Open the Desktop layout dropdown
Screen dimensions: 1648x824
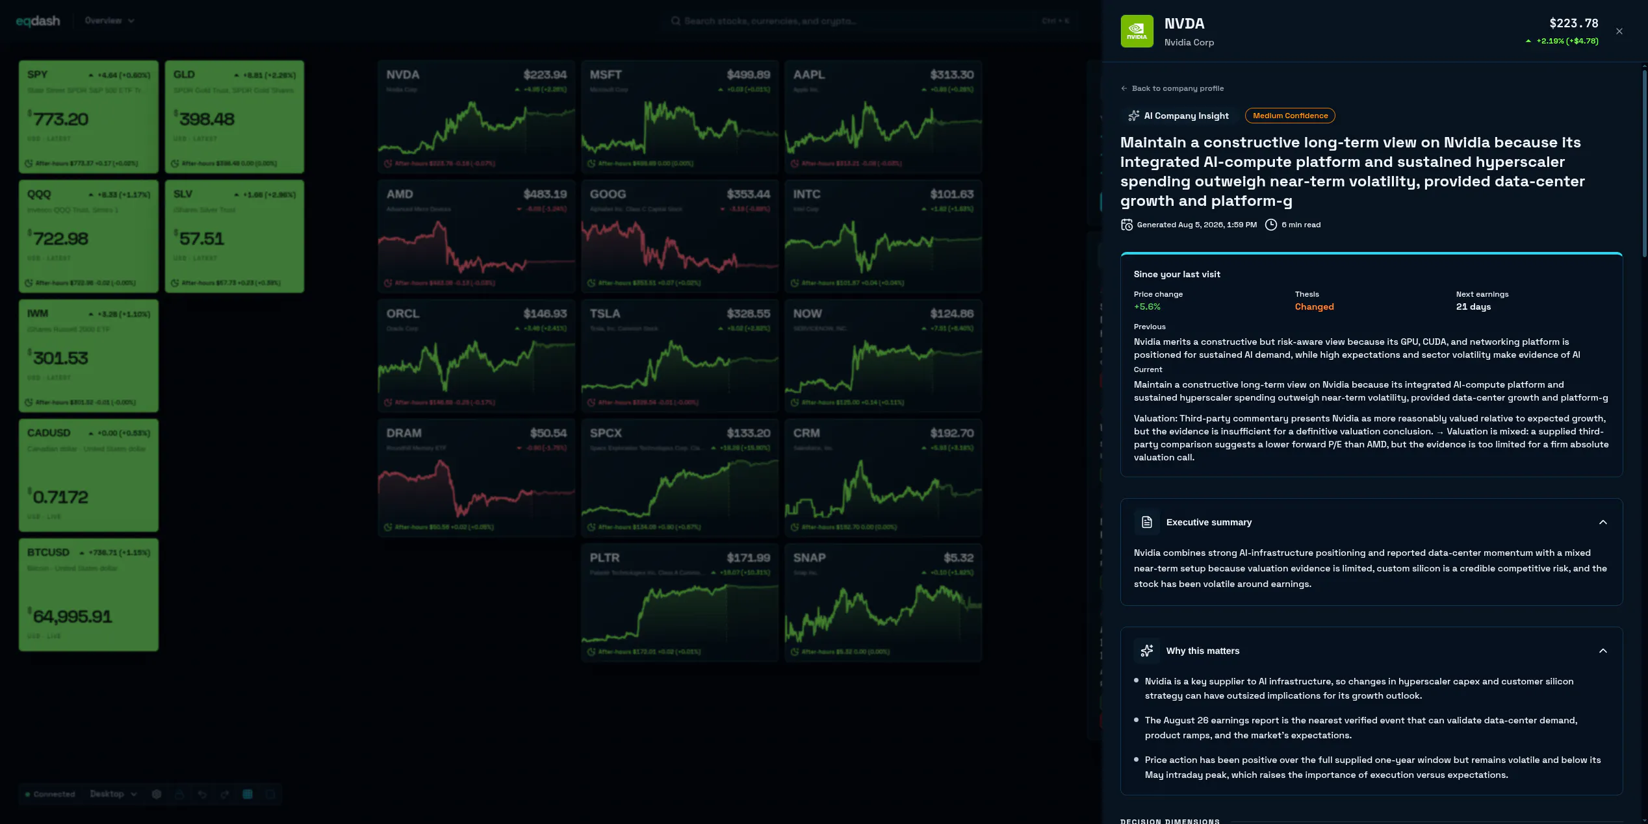[113, 794]
